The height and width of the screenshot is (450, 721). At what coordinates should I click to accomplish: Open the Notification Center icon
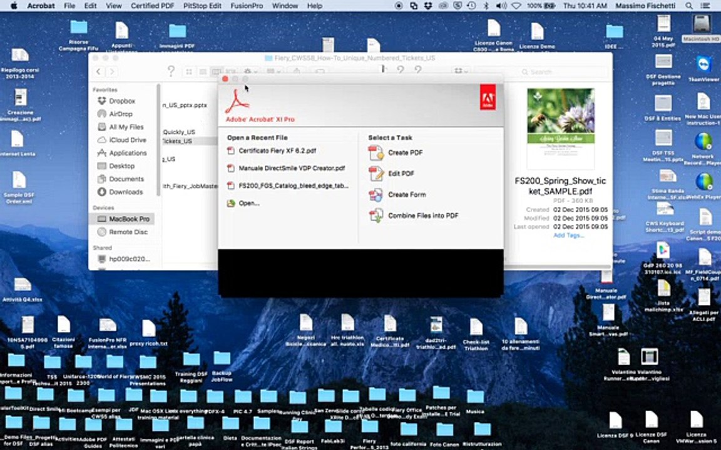click(x=706, y=6)
